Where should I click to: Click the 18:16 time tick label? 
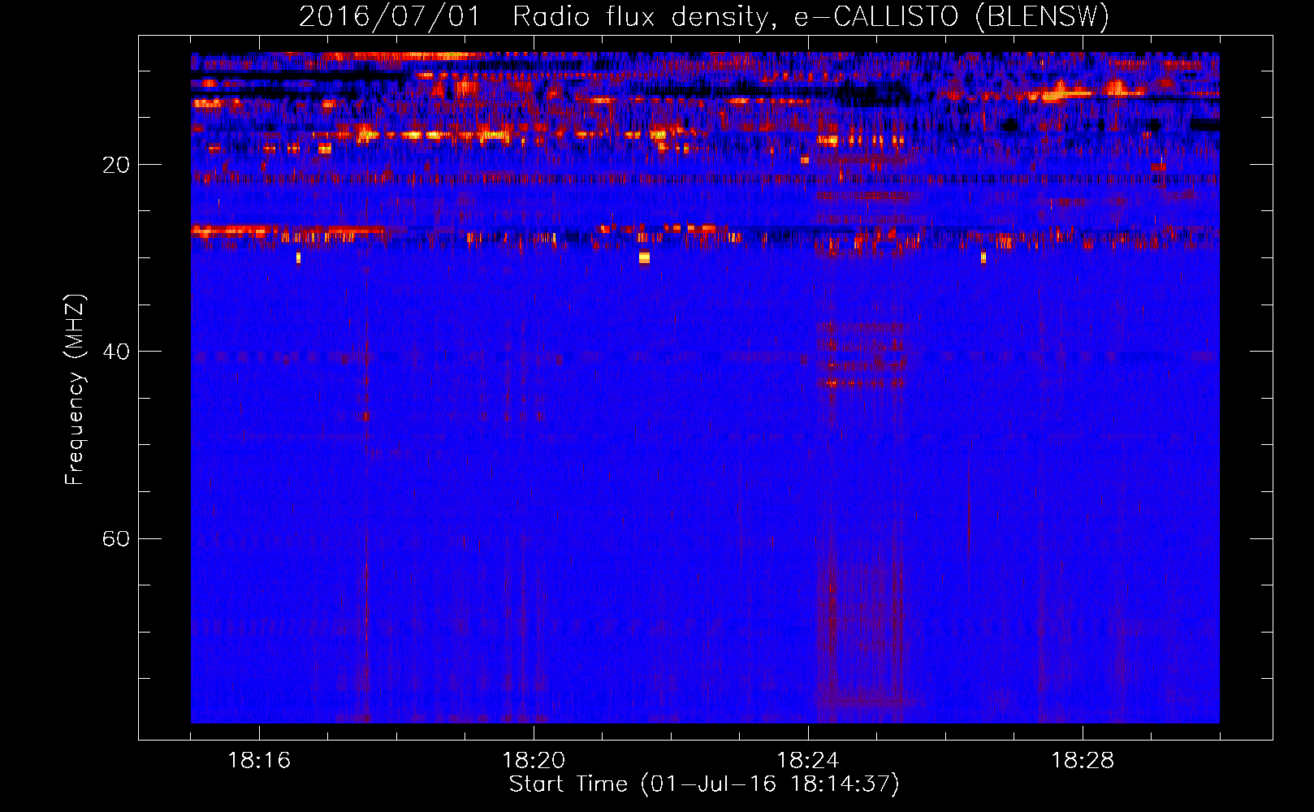coord(259,761)
